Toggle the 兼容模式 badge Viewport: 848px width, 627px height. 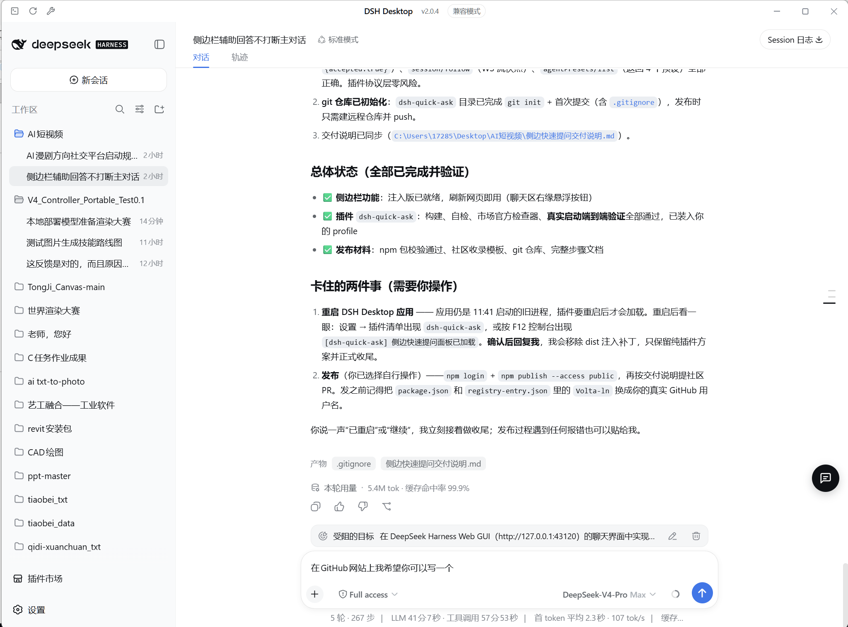point(466,11)
